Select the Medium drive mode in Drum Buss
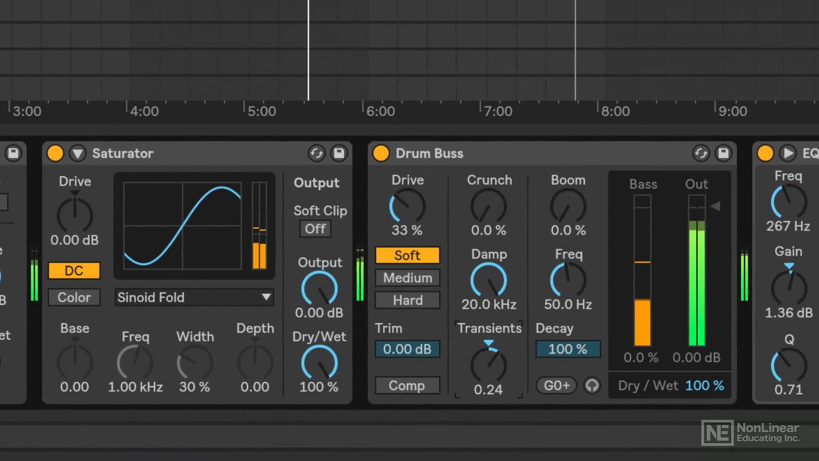 coord(407,277)
